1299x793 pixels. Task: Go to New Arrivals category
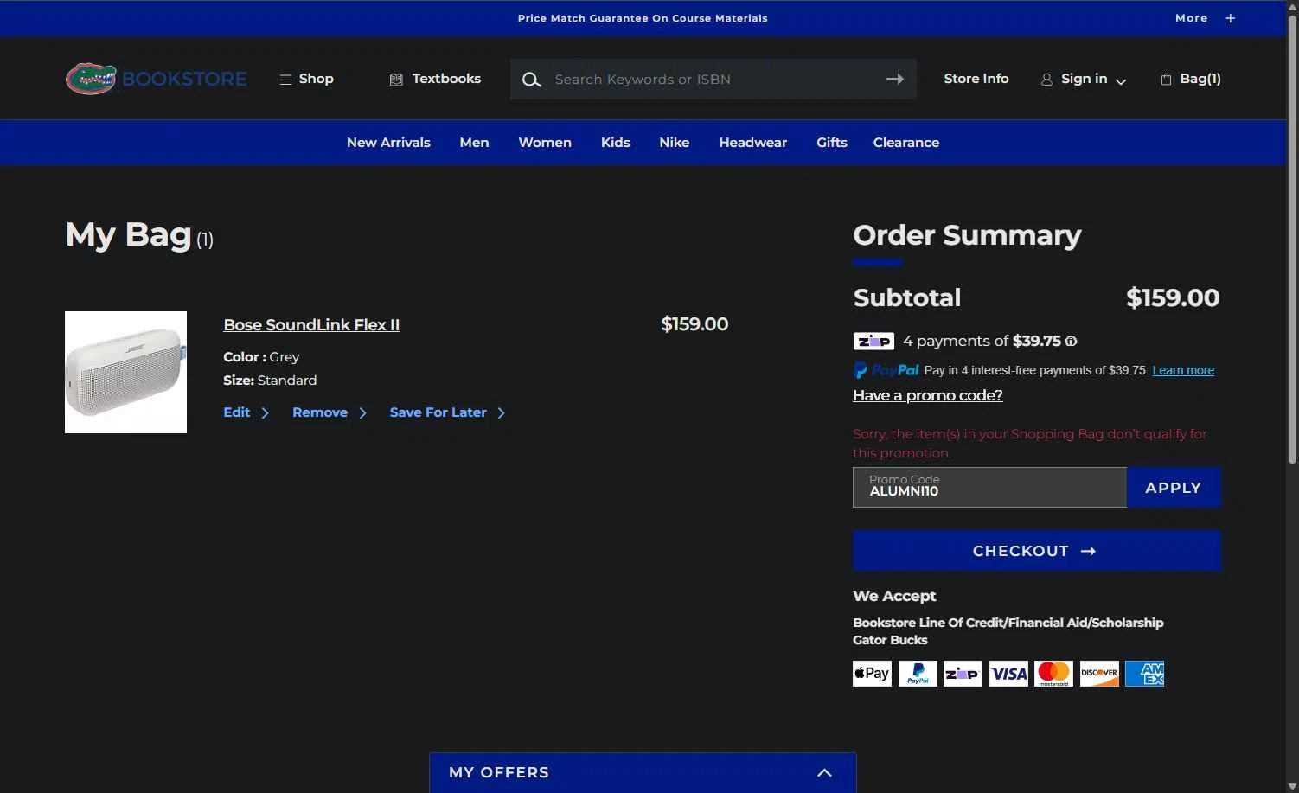click(388, 143)
